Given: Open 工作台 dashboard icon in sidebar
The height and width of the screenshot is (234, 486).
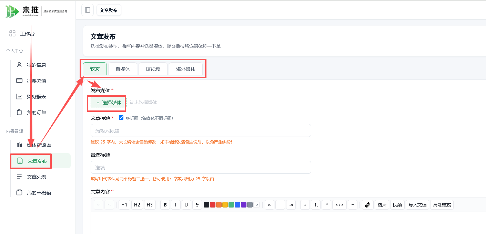Looking at the screenshot, I should [12, 33].
